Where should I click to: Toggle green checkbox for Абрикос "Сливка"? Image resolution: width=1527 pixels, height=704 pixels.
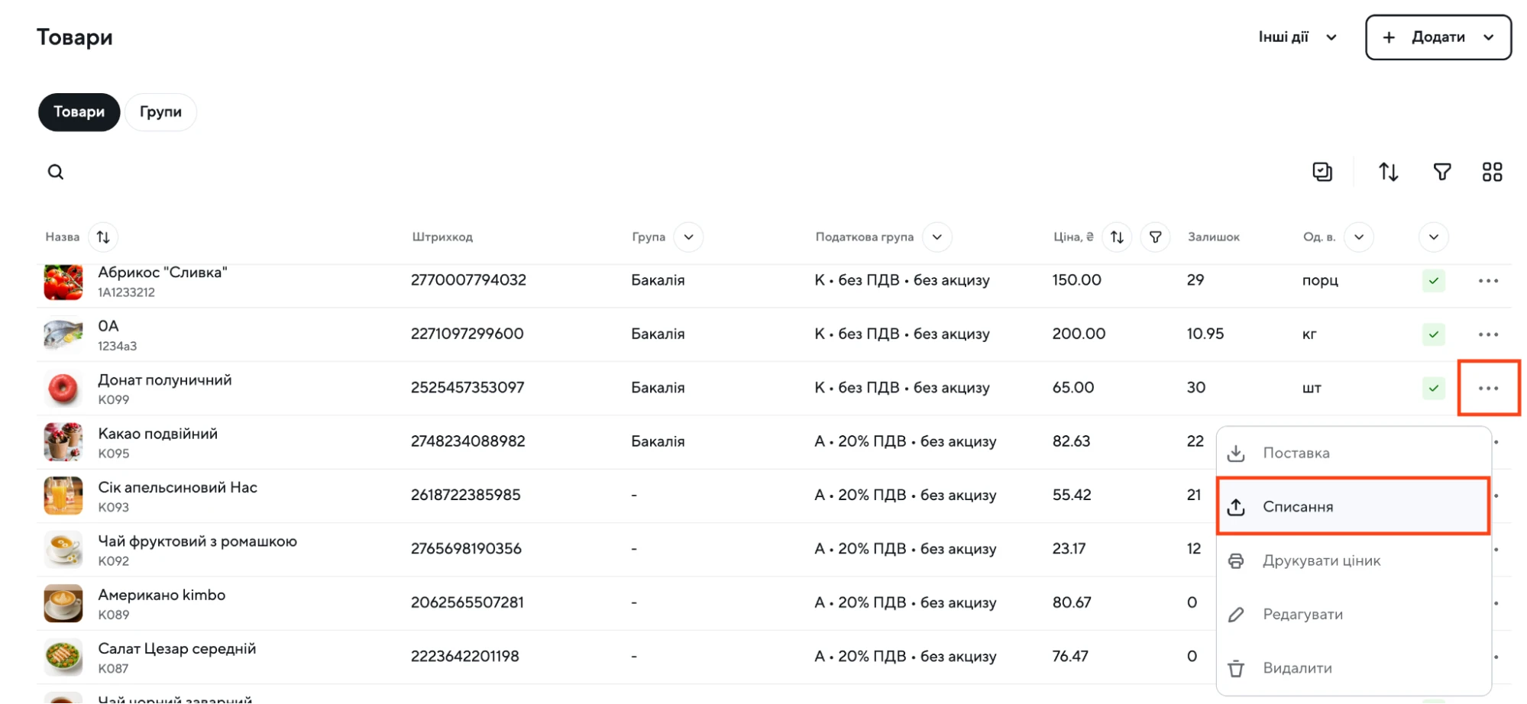1434,281
